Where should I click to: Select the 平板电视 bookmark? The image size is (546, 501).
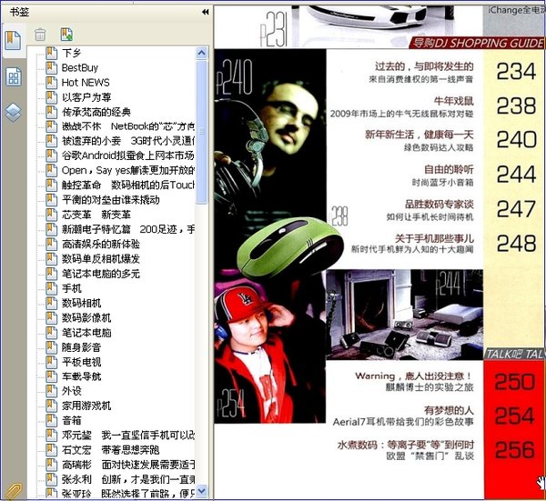point(82,362)
